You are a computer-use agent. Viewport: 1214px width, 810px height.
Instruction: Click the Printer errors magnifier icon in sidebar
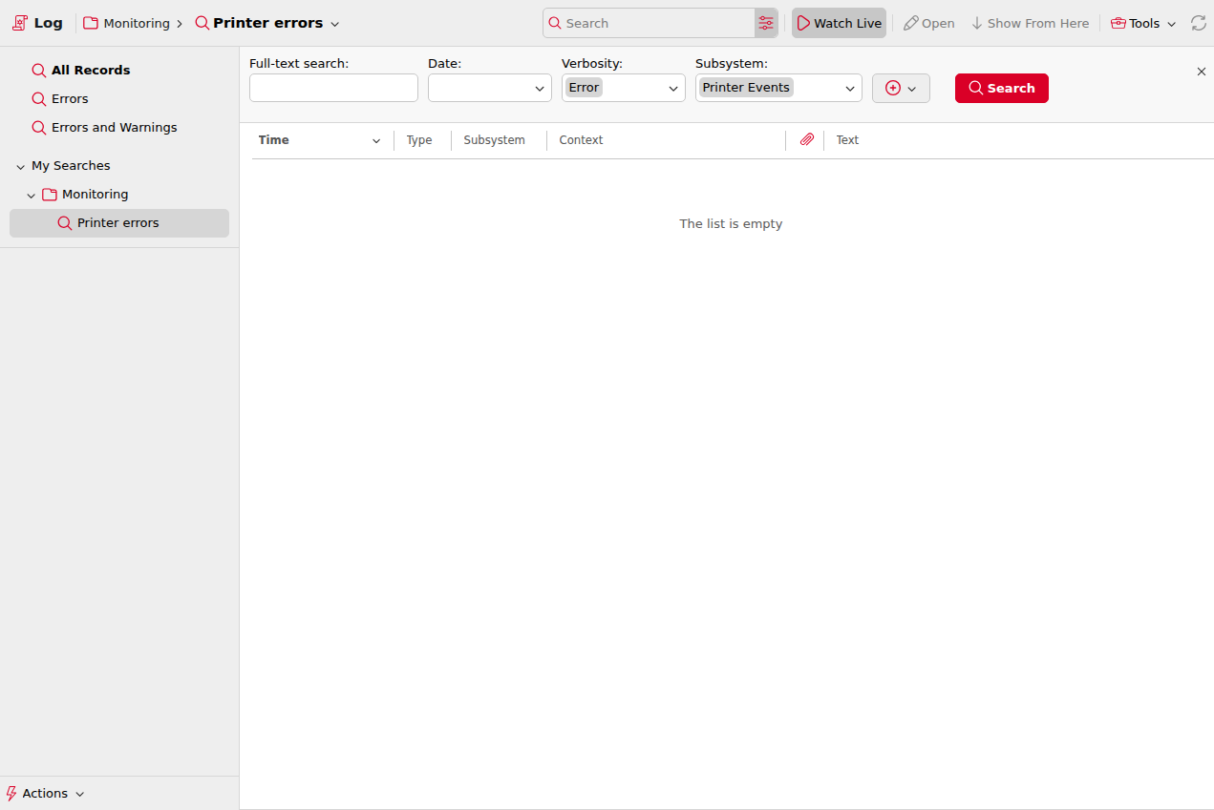tap(65, 223)
